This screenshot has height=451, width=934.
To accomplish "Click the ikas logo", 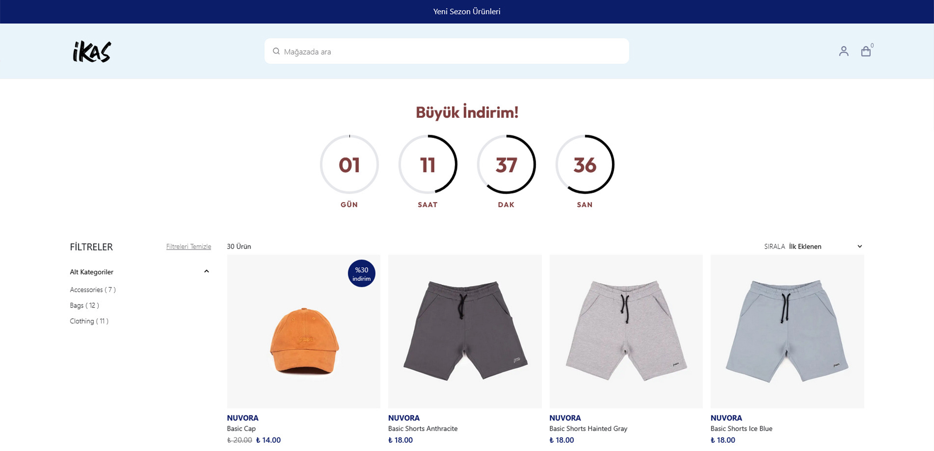I will (x=92, y=52).
